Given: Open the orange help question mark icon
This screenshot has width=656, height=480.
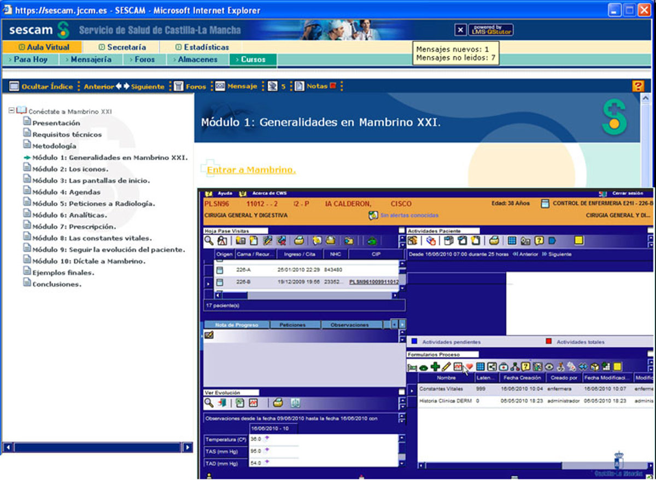Looking at the screenshot, I should coord(637,86).
